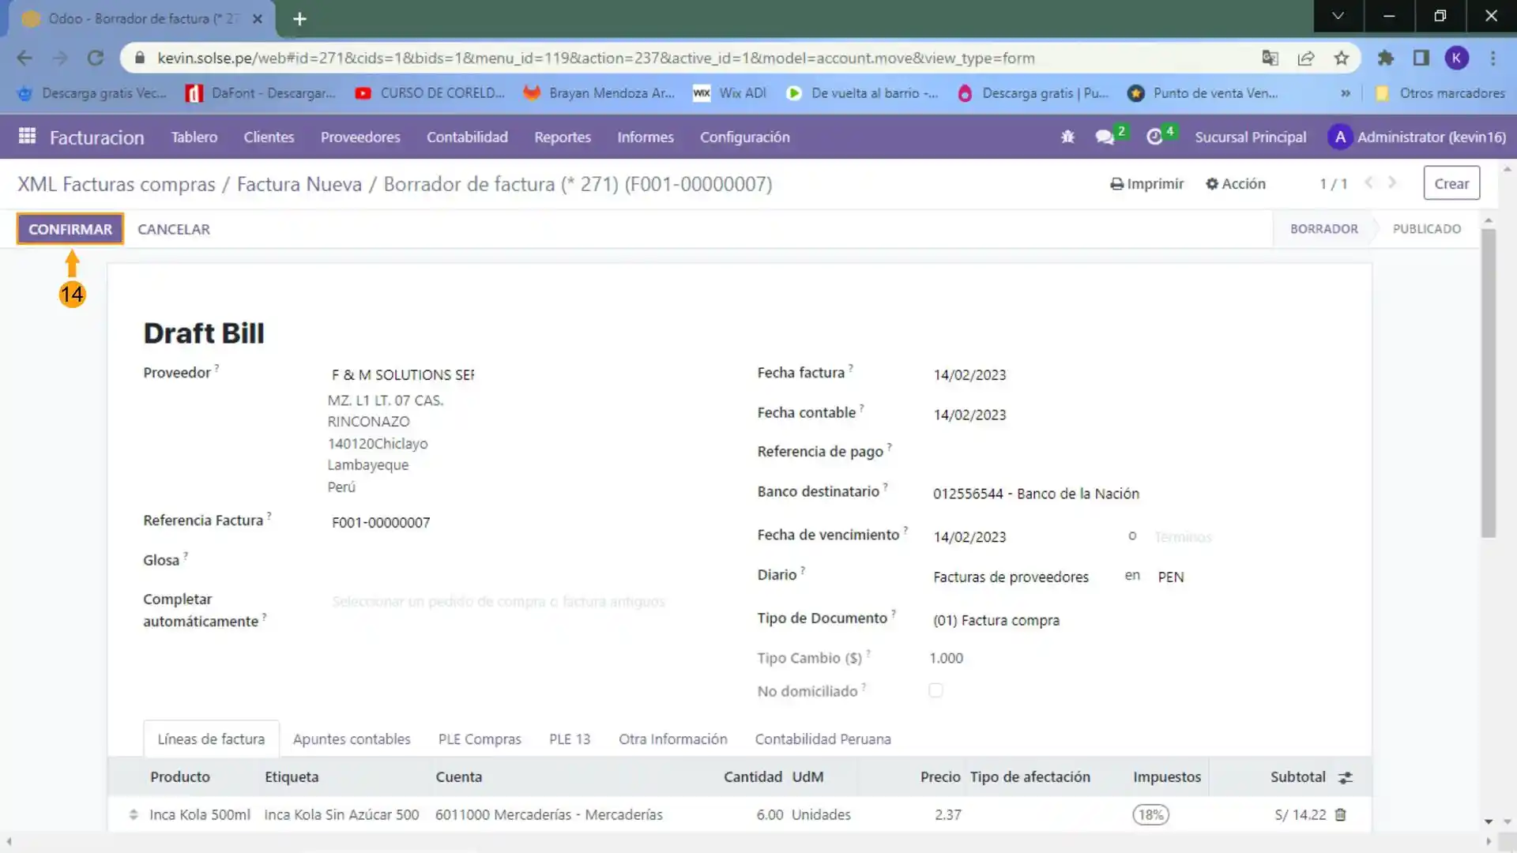Screen dimensions: 1517x853
Task: Open the Chrome profile K avatar
Action: point(1457,58)
